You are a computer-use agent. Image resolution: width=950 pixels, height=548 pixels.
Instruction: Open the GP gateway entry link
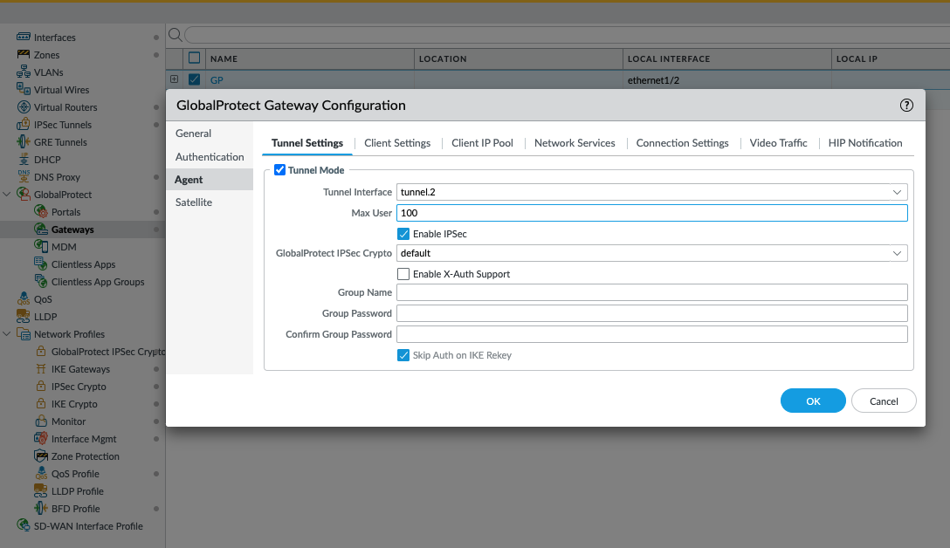[x=216, y=79]
